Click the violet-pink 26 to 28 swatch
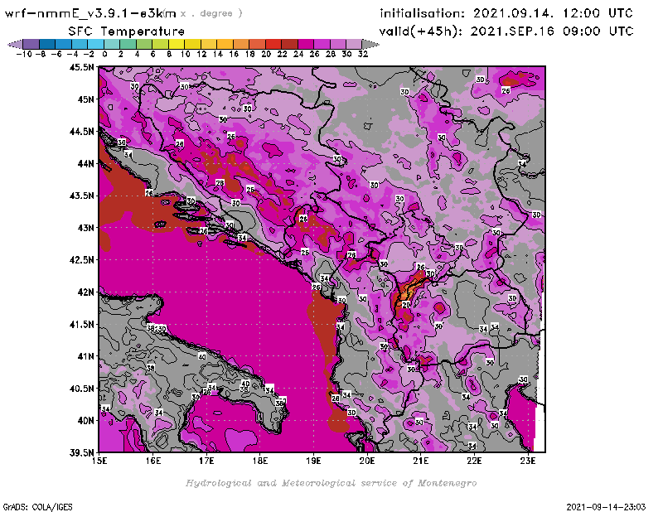Screen dimensions: 663x512 pos(322,44)
